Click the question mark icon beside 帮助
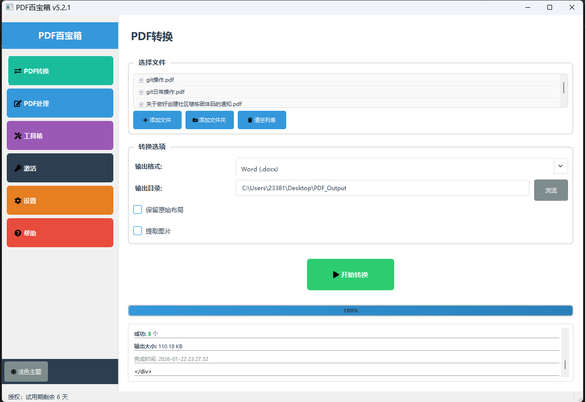The height and width of the screenshot is (402, 585). click(x=18, y=233)
